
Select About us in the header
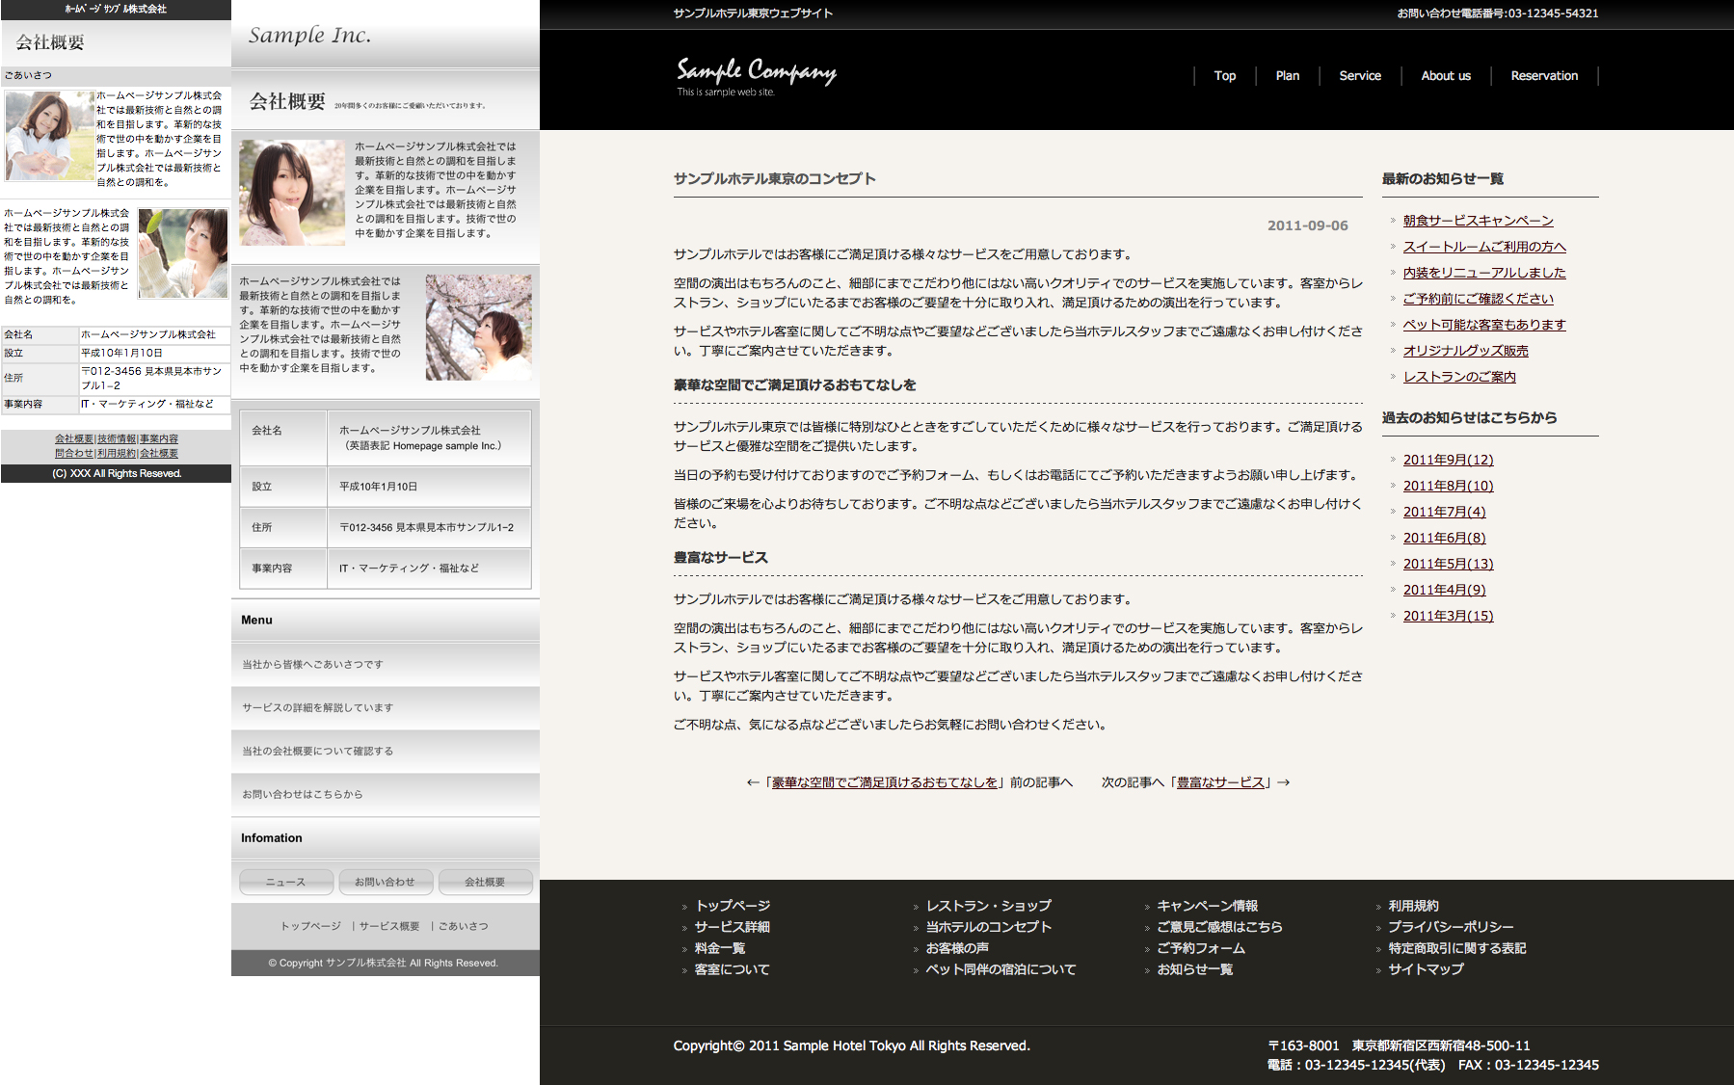(1445, 76)
